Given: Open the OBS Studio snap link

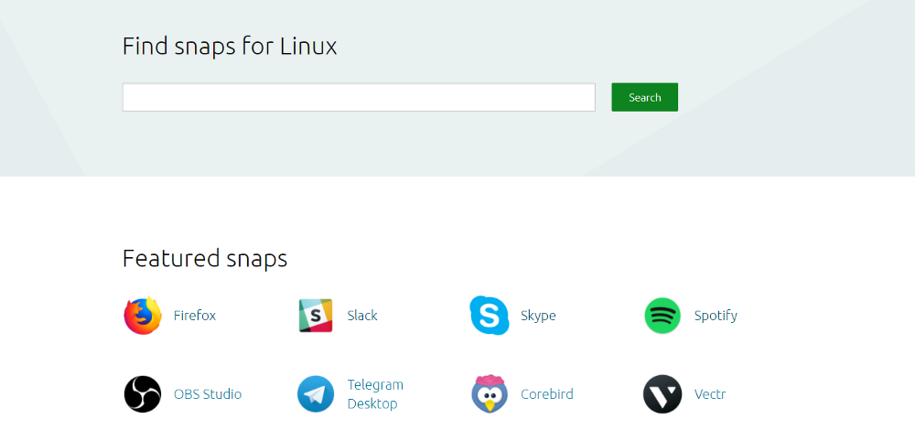Looking at the screenshot, I should pyautogui.click(x=208, y=394).
